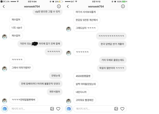Tap image gallery icon in left message bar
The height and width of the screenshot is (114, 159).
point(52,109)
